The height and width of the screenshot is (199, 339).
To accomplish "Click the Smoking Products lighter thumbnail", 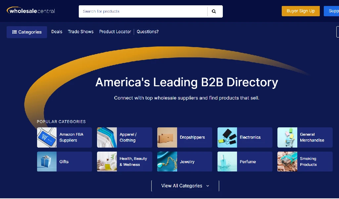I will (x=287, y=162).
